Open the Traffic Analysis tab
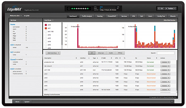 pyautogui.click(x=87, y=16)
